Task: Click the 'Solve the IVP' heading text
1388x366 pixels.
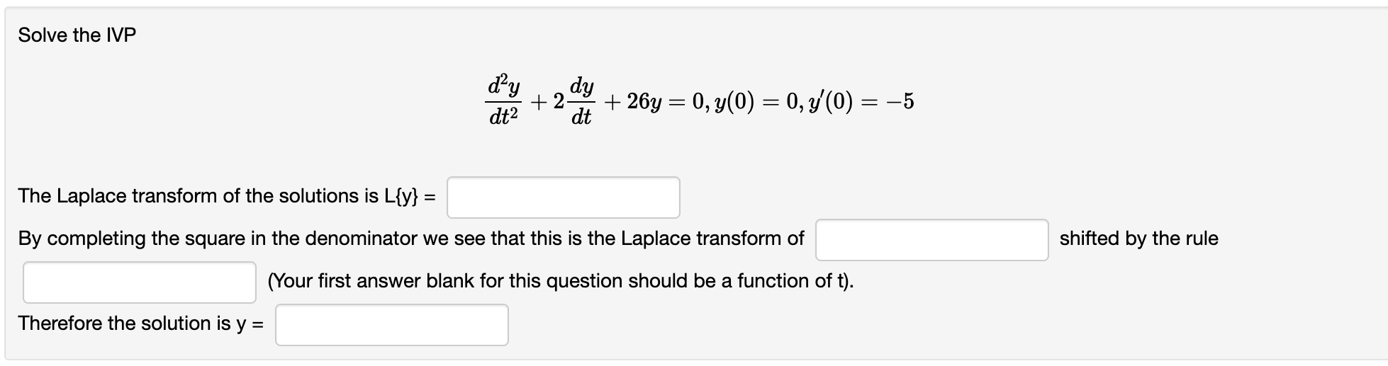Action: (x=77, y=35)
